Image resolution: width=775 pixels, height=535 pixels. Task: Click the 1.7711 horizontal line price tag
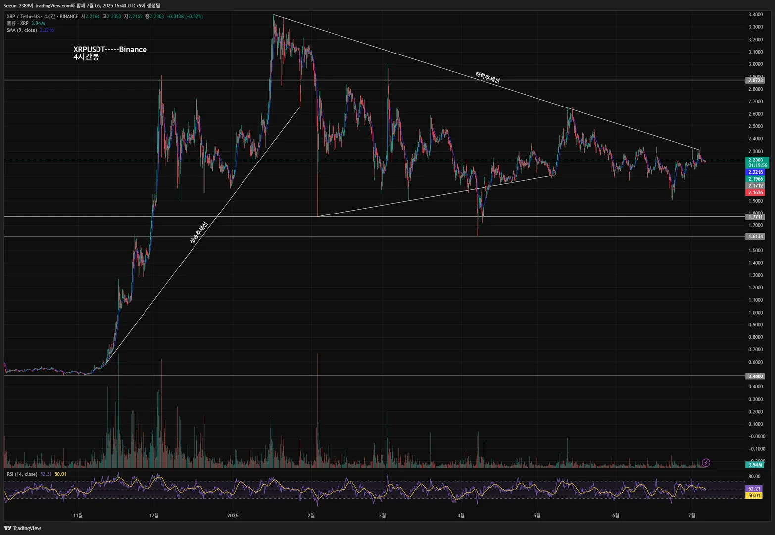click(x=755, y=217)
